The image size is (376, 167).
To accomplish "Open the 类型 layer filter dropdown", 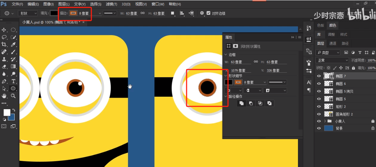I will [328, 52].
